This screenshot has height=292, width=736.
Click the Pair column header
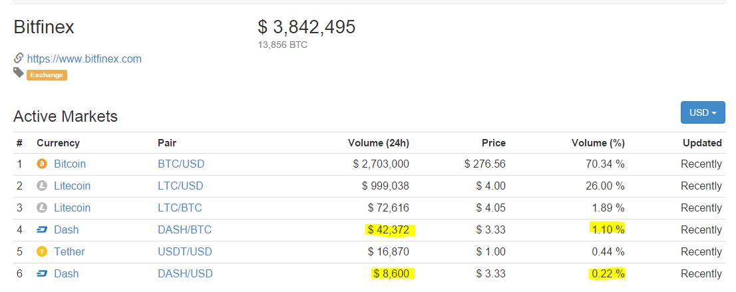(167, 143)
